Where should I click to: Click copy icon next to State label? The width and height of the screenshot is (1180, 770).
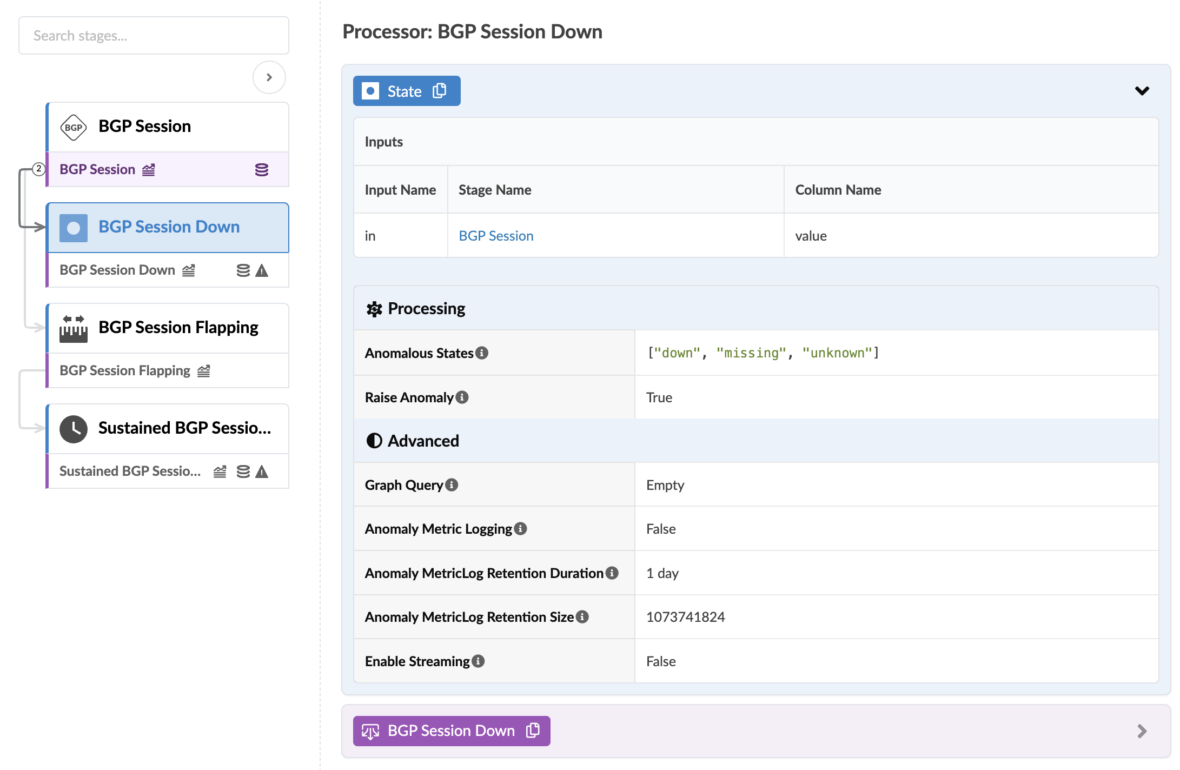click(440, 91)
